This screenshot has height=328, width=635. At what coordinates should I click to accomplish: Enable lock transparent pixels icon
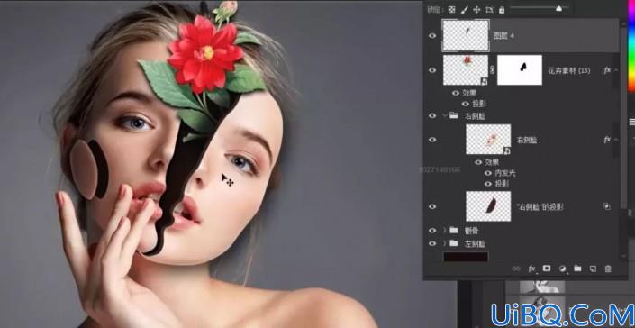(451, 10)
